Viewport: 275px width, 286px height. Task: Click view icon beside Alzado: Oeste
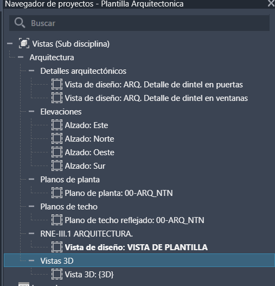pos(57,152)
